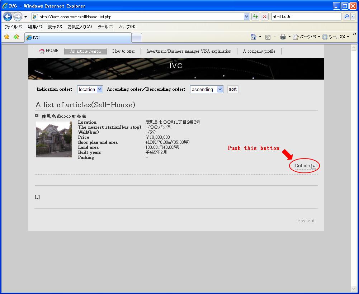The image size is (359, 294).
Task: Click the Add to Favorites icon
Action: 16,37
